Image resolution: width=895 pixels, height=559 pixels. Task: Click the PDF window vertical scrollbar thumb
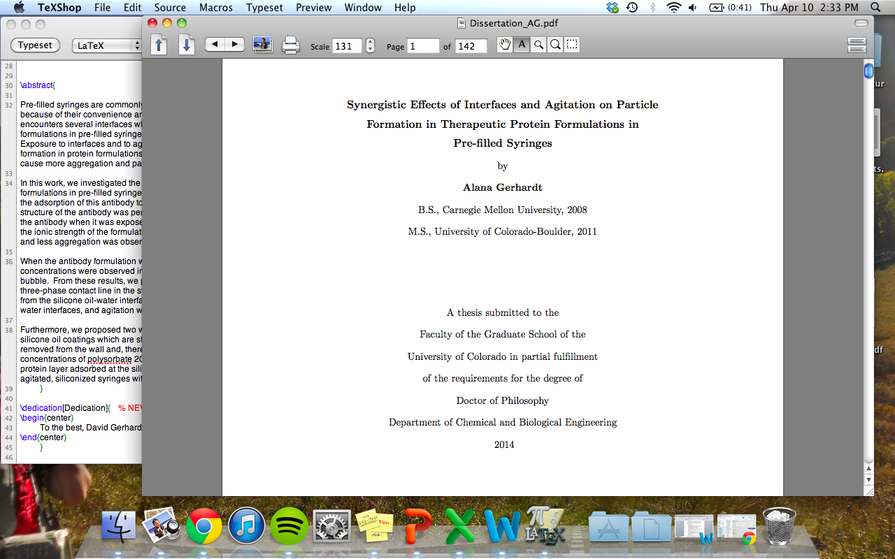868,71
